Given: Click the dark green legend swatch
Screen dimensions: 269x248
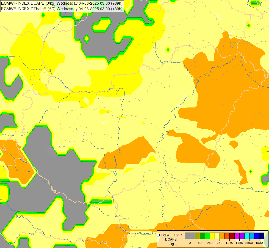Looking at the screenshot, I should point(203,236).
